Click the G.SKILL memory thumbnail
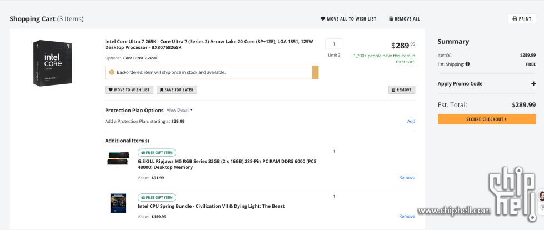Viewport: 544px width, 230px height. (118, 158)
